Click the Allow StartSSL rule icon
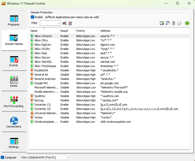This screenshot has height=161, width=195. pos(32,62)
